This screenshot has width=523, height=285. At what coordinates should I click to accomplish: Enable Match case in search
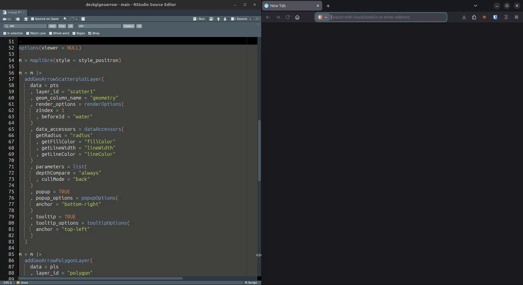pyautogui.click(x=28, y=33)
